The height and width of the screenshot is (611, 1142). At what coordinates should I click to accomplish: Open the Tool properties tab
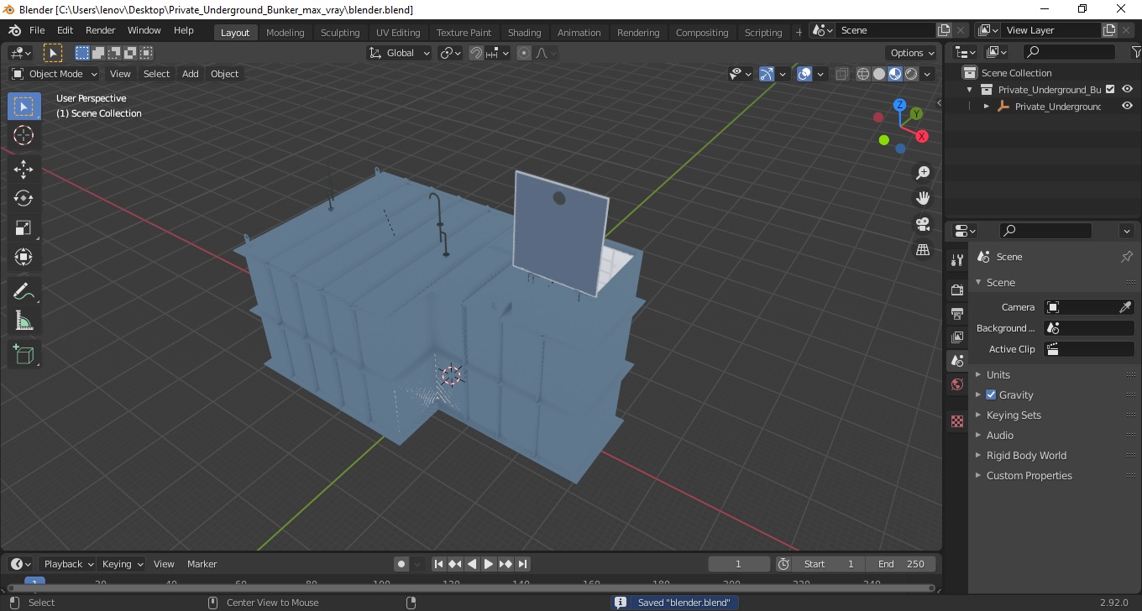coord(957,260)
